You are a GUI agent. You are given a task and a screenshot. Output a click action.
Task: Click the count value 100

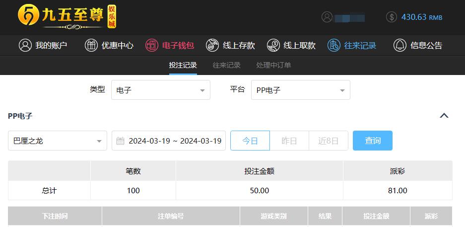coord(133,191)
